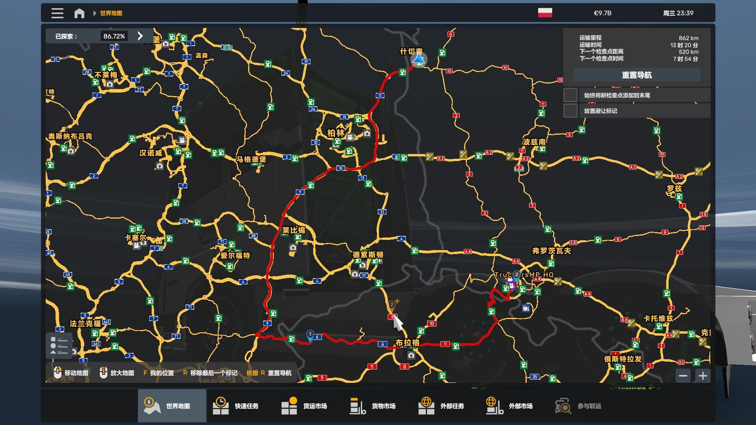This screenshot has height=425, width=756.
Task: Zoom in with the plus button
Action: click(703, 376)
